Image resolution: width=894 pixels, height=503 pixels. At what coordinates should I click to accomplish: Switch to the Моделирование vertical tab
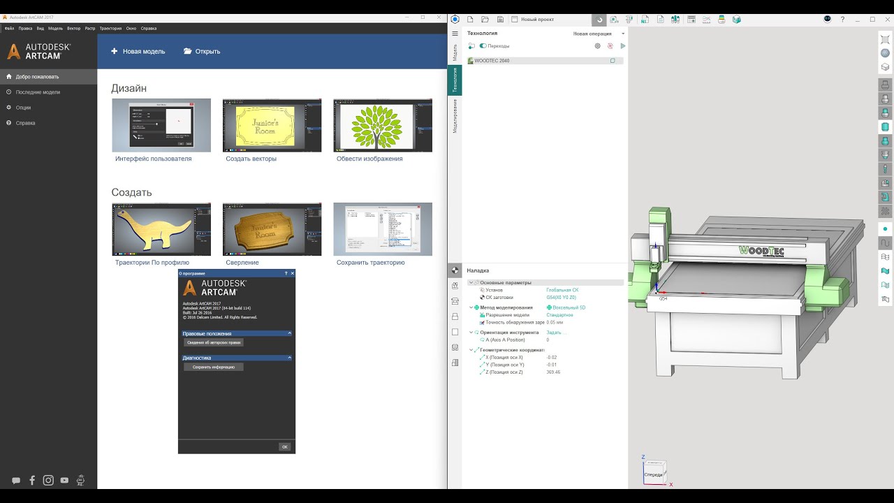[455, 116]
